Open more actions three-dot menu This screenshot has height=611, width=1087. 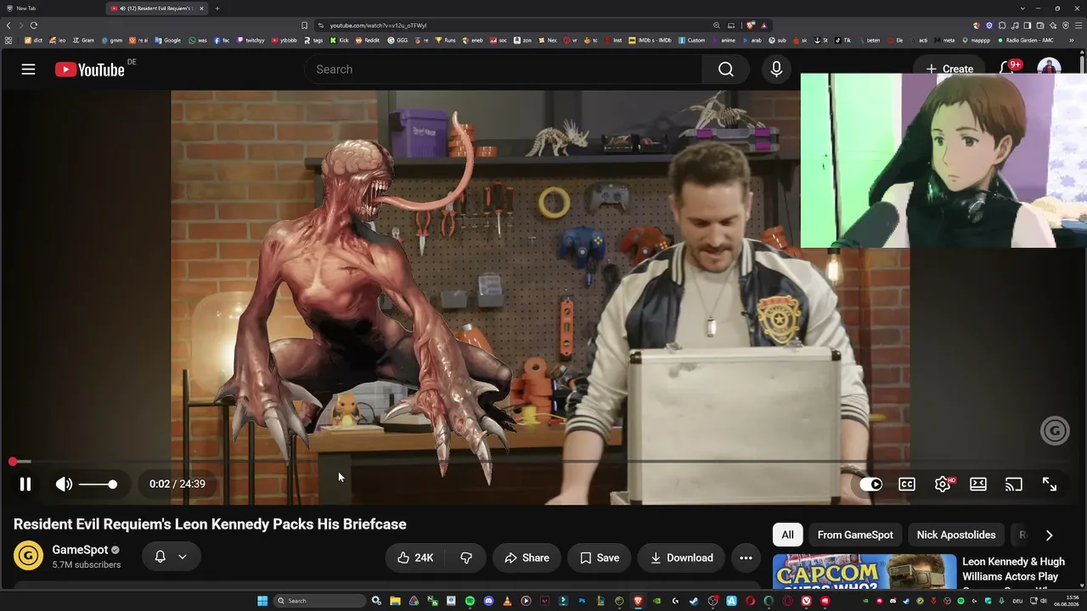pos(746,558)
